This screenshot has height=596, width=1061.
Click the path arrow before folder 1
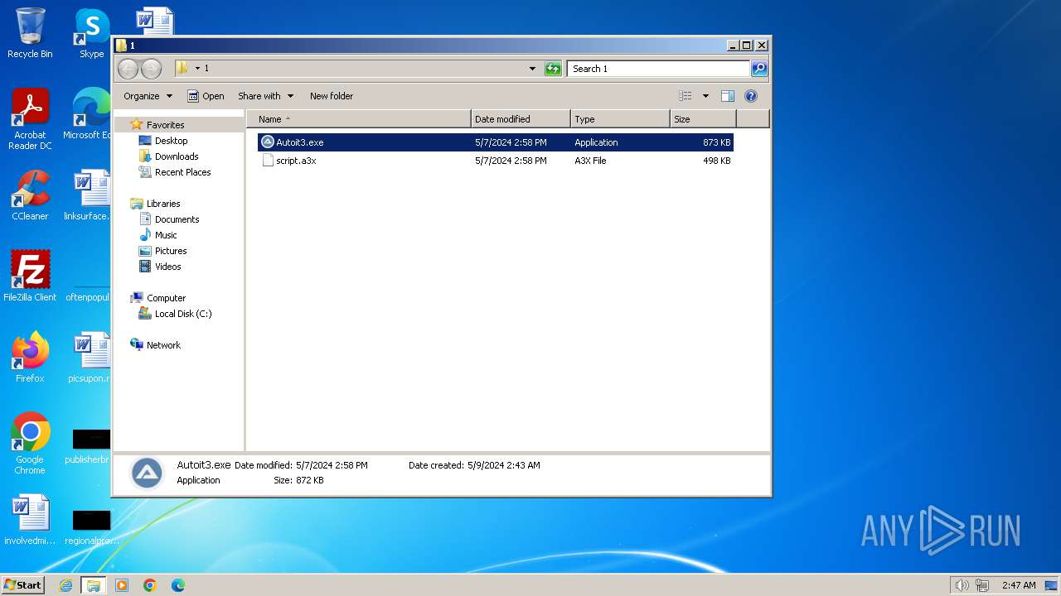tap(197, 69)
